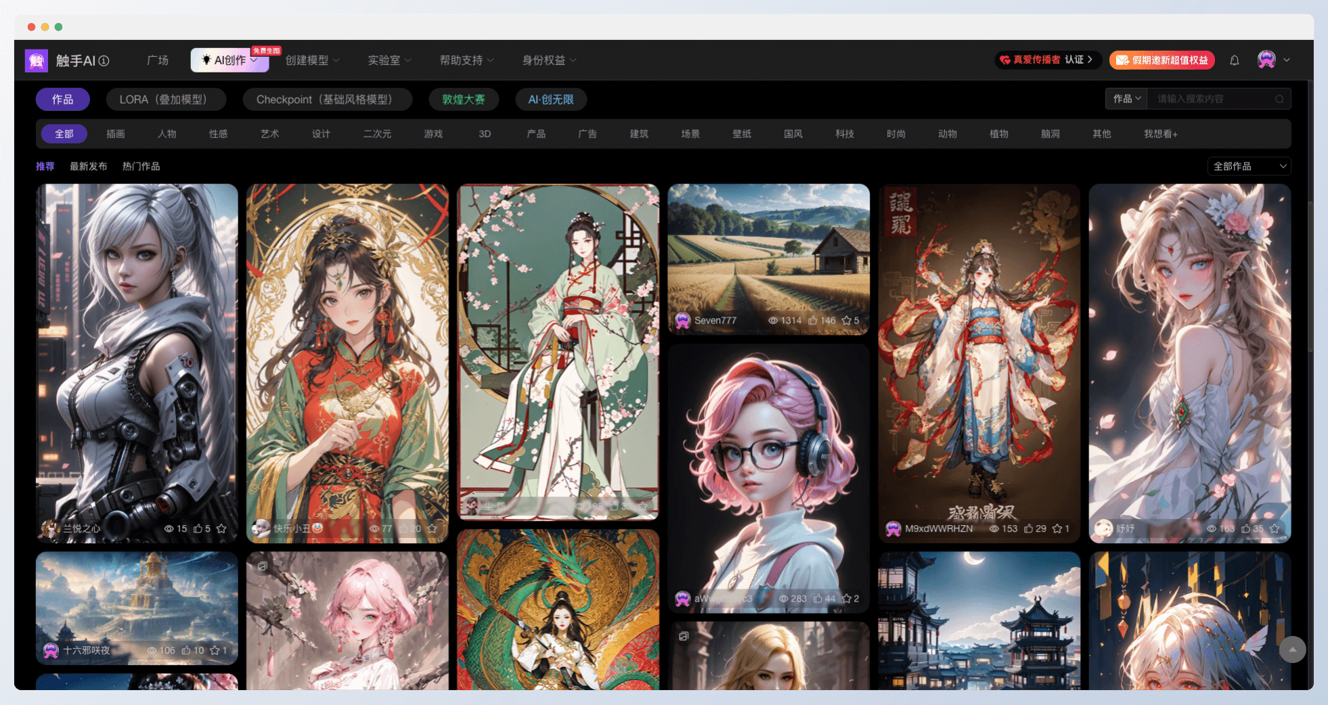
Task: Click the 假期邀新超值权益 promo button
Action: point(1161,60)
